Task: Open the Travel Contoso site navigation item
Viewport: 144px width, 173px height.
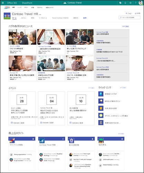Action: (x=60, y=18)
